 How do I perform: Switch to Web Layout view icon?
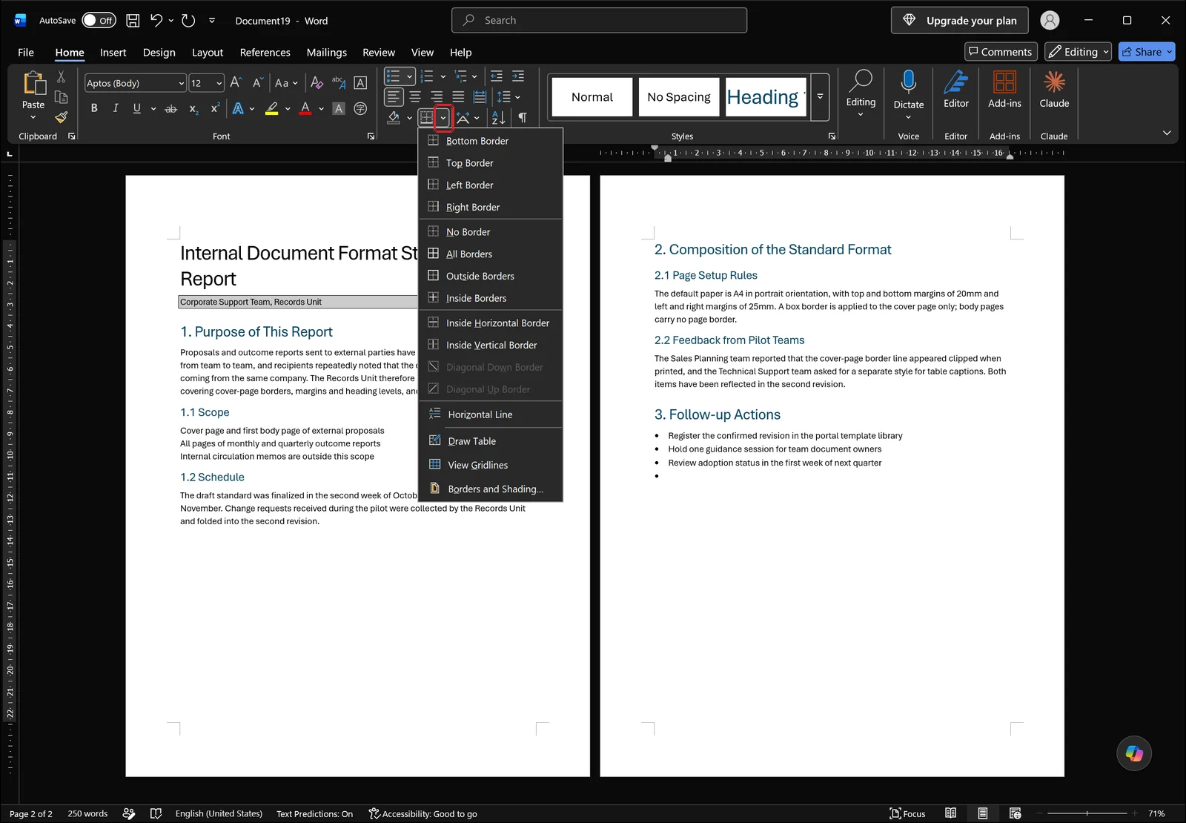[x=1015, y=813]
